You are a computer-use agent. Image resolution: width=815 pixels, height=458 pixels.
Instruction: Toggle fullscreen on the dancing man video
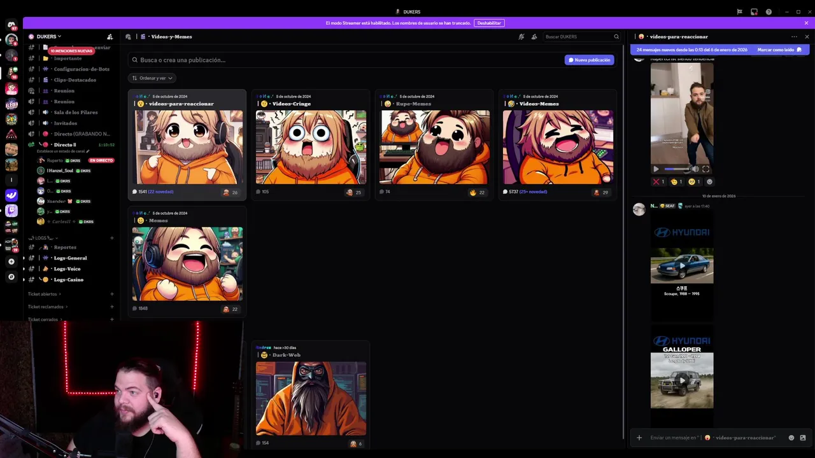(x=705, y=169)
